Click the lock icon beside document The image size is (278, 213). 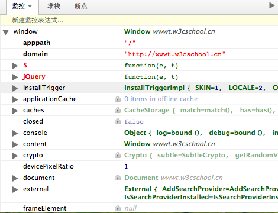[x=118, y=177]
